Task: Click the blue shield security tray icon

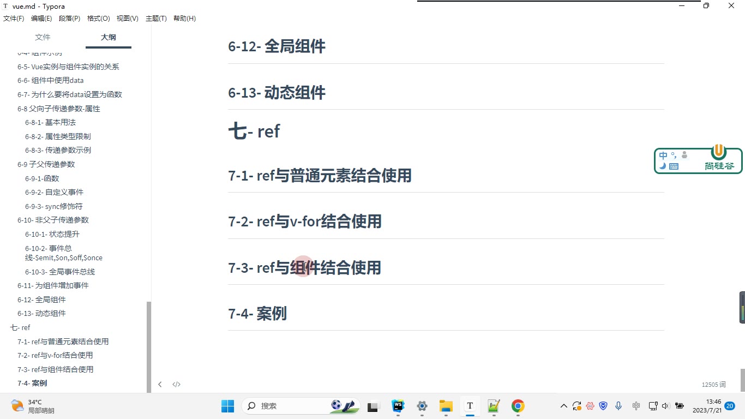Action: tap(603, 406)
